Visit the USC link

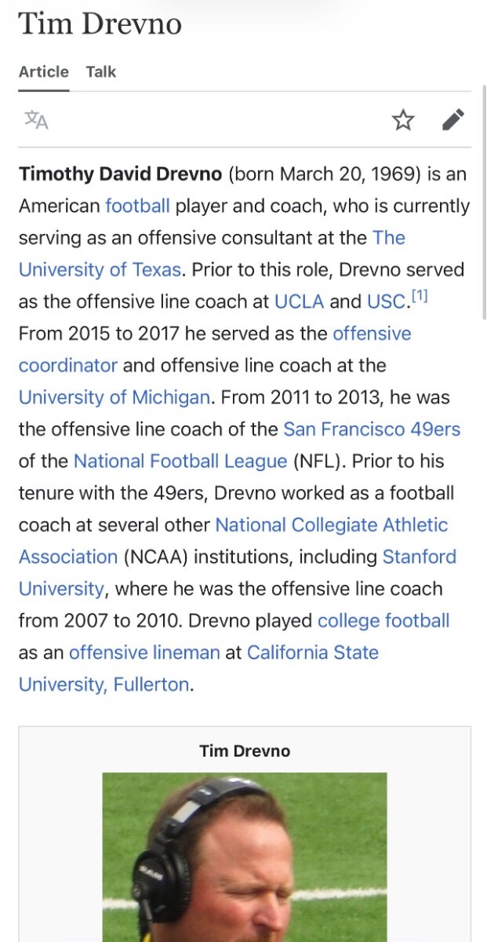click(386, 301)
